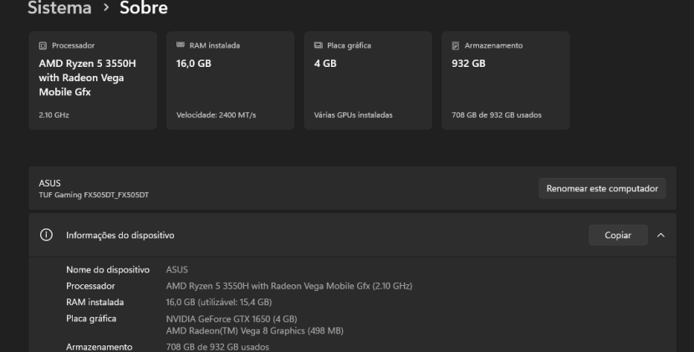
Task: Select ASUS value beside Nome do dispositivo
Action: pos(177,270)
